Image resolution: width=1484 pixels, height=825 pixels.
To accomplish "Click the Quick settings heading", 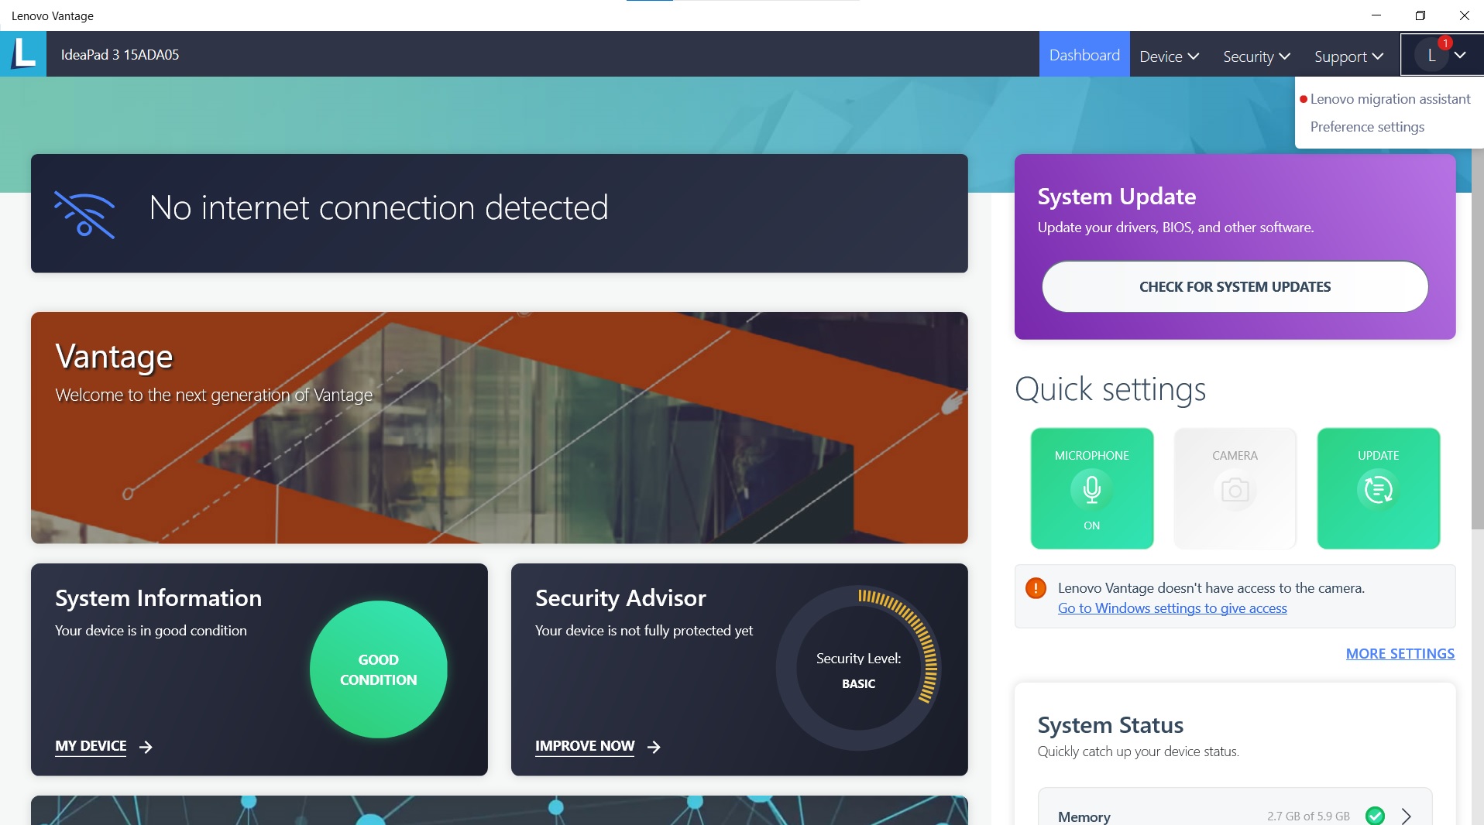I will click(x=1110, y=389).
